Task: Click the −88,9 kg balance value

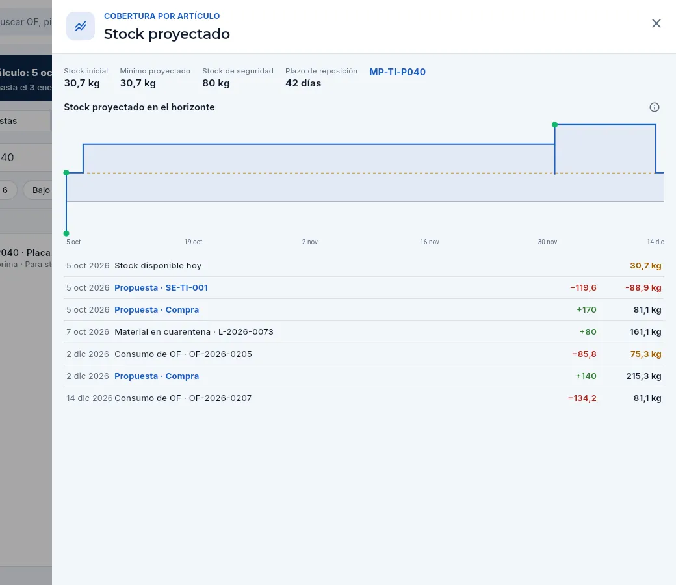Action: tap(643, 287)
